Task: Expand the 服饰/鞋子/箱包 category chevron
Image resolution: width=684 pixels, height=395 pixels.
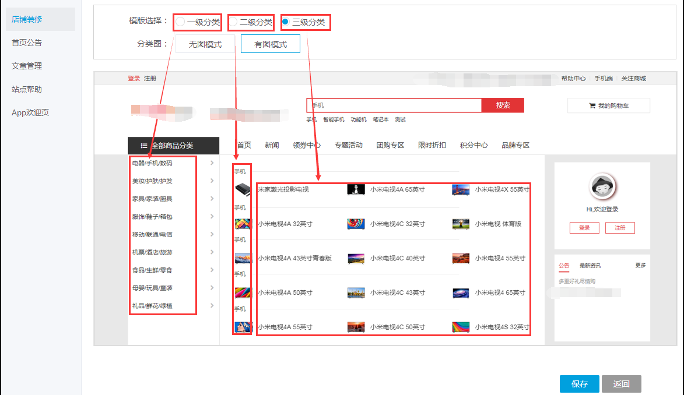Action: point(212,217)
